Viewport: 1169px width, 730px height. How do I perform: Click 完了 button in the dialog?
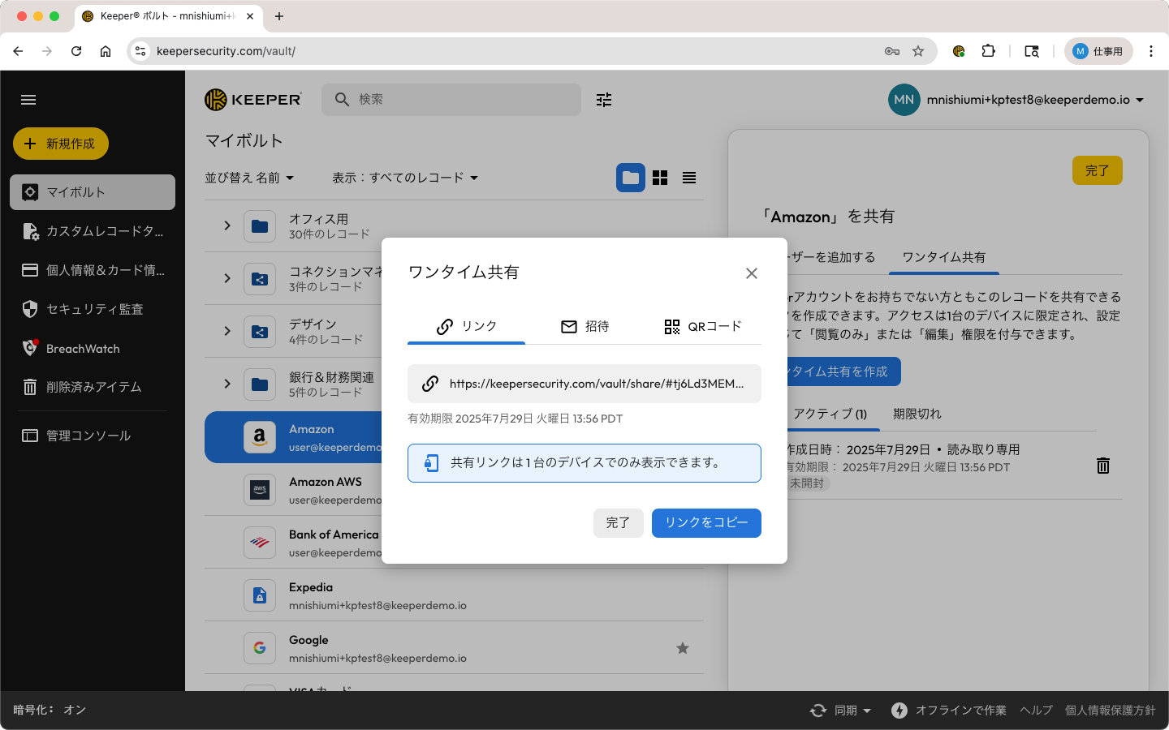[x=618, y=523]
